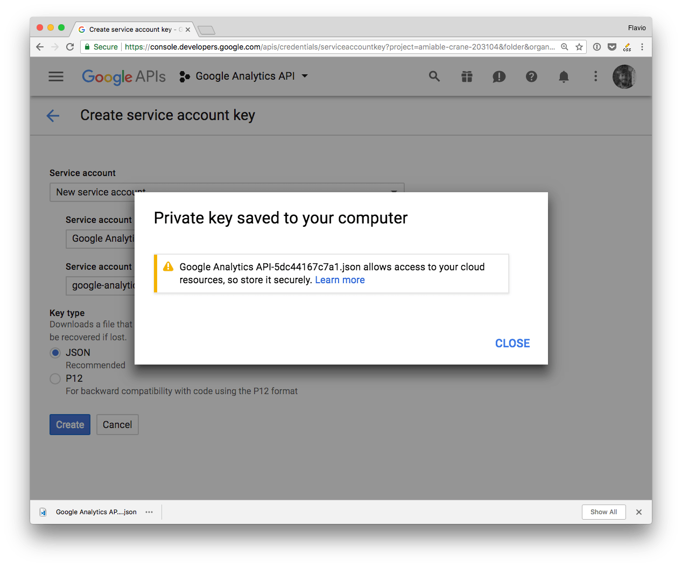The image size is (682, 567).
Task: Open the downloaded file options menu
Action: tap(149, 512)
